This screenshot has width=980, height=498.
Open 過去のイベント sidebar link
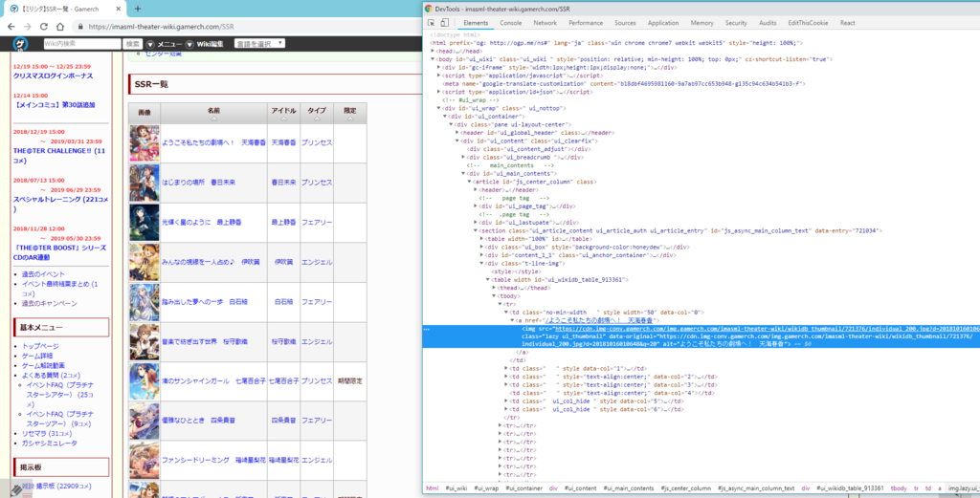click(44, 274)
